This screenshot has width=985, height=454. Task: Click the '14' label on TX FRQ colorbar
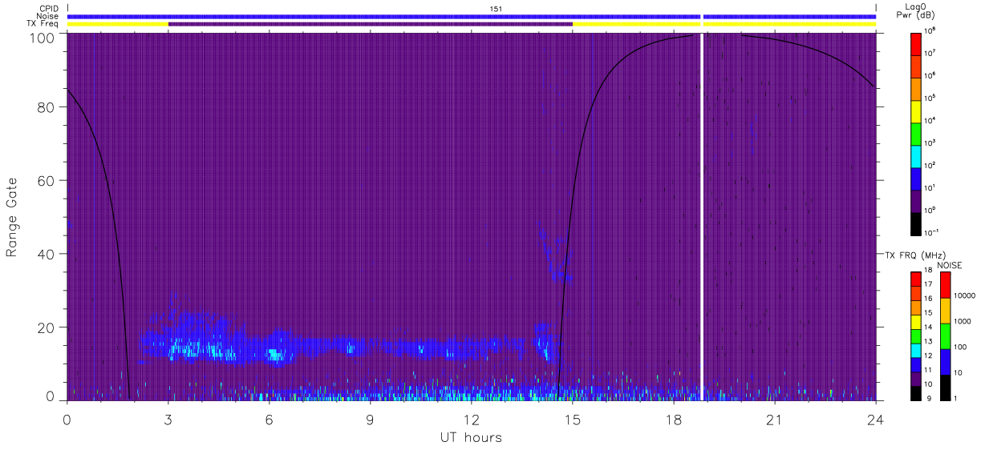point(928,327)
